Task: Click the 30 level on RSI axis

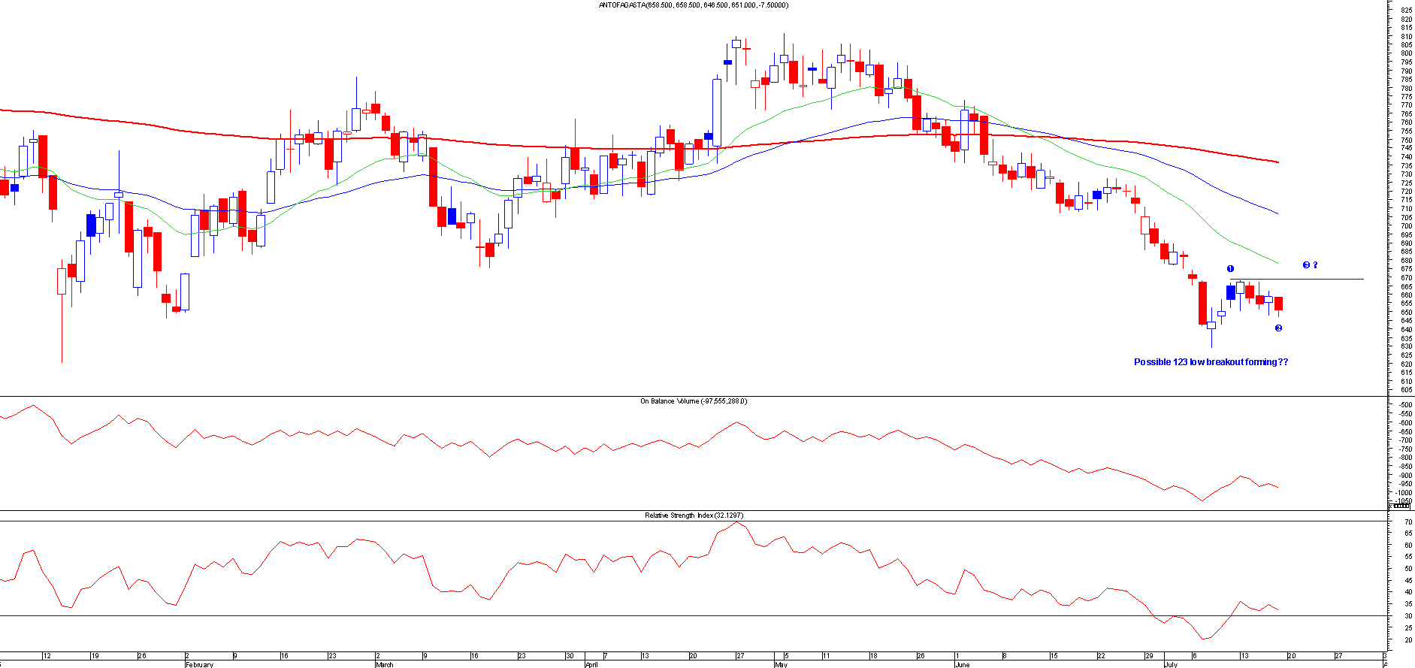Action: point(1407,616)
